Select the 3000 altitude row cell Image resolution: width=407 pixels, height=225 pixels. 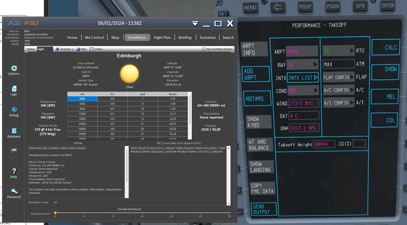pos(82,99)
